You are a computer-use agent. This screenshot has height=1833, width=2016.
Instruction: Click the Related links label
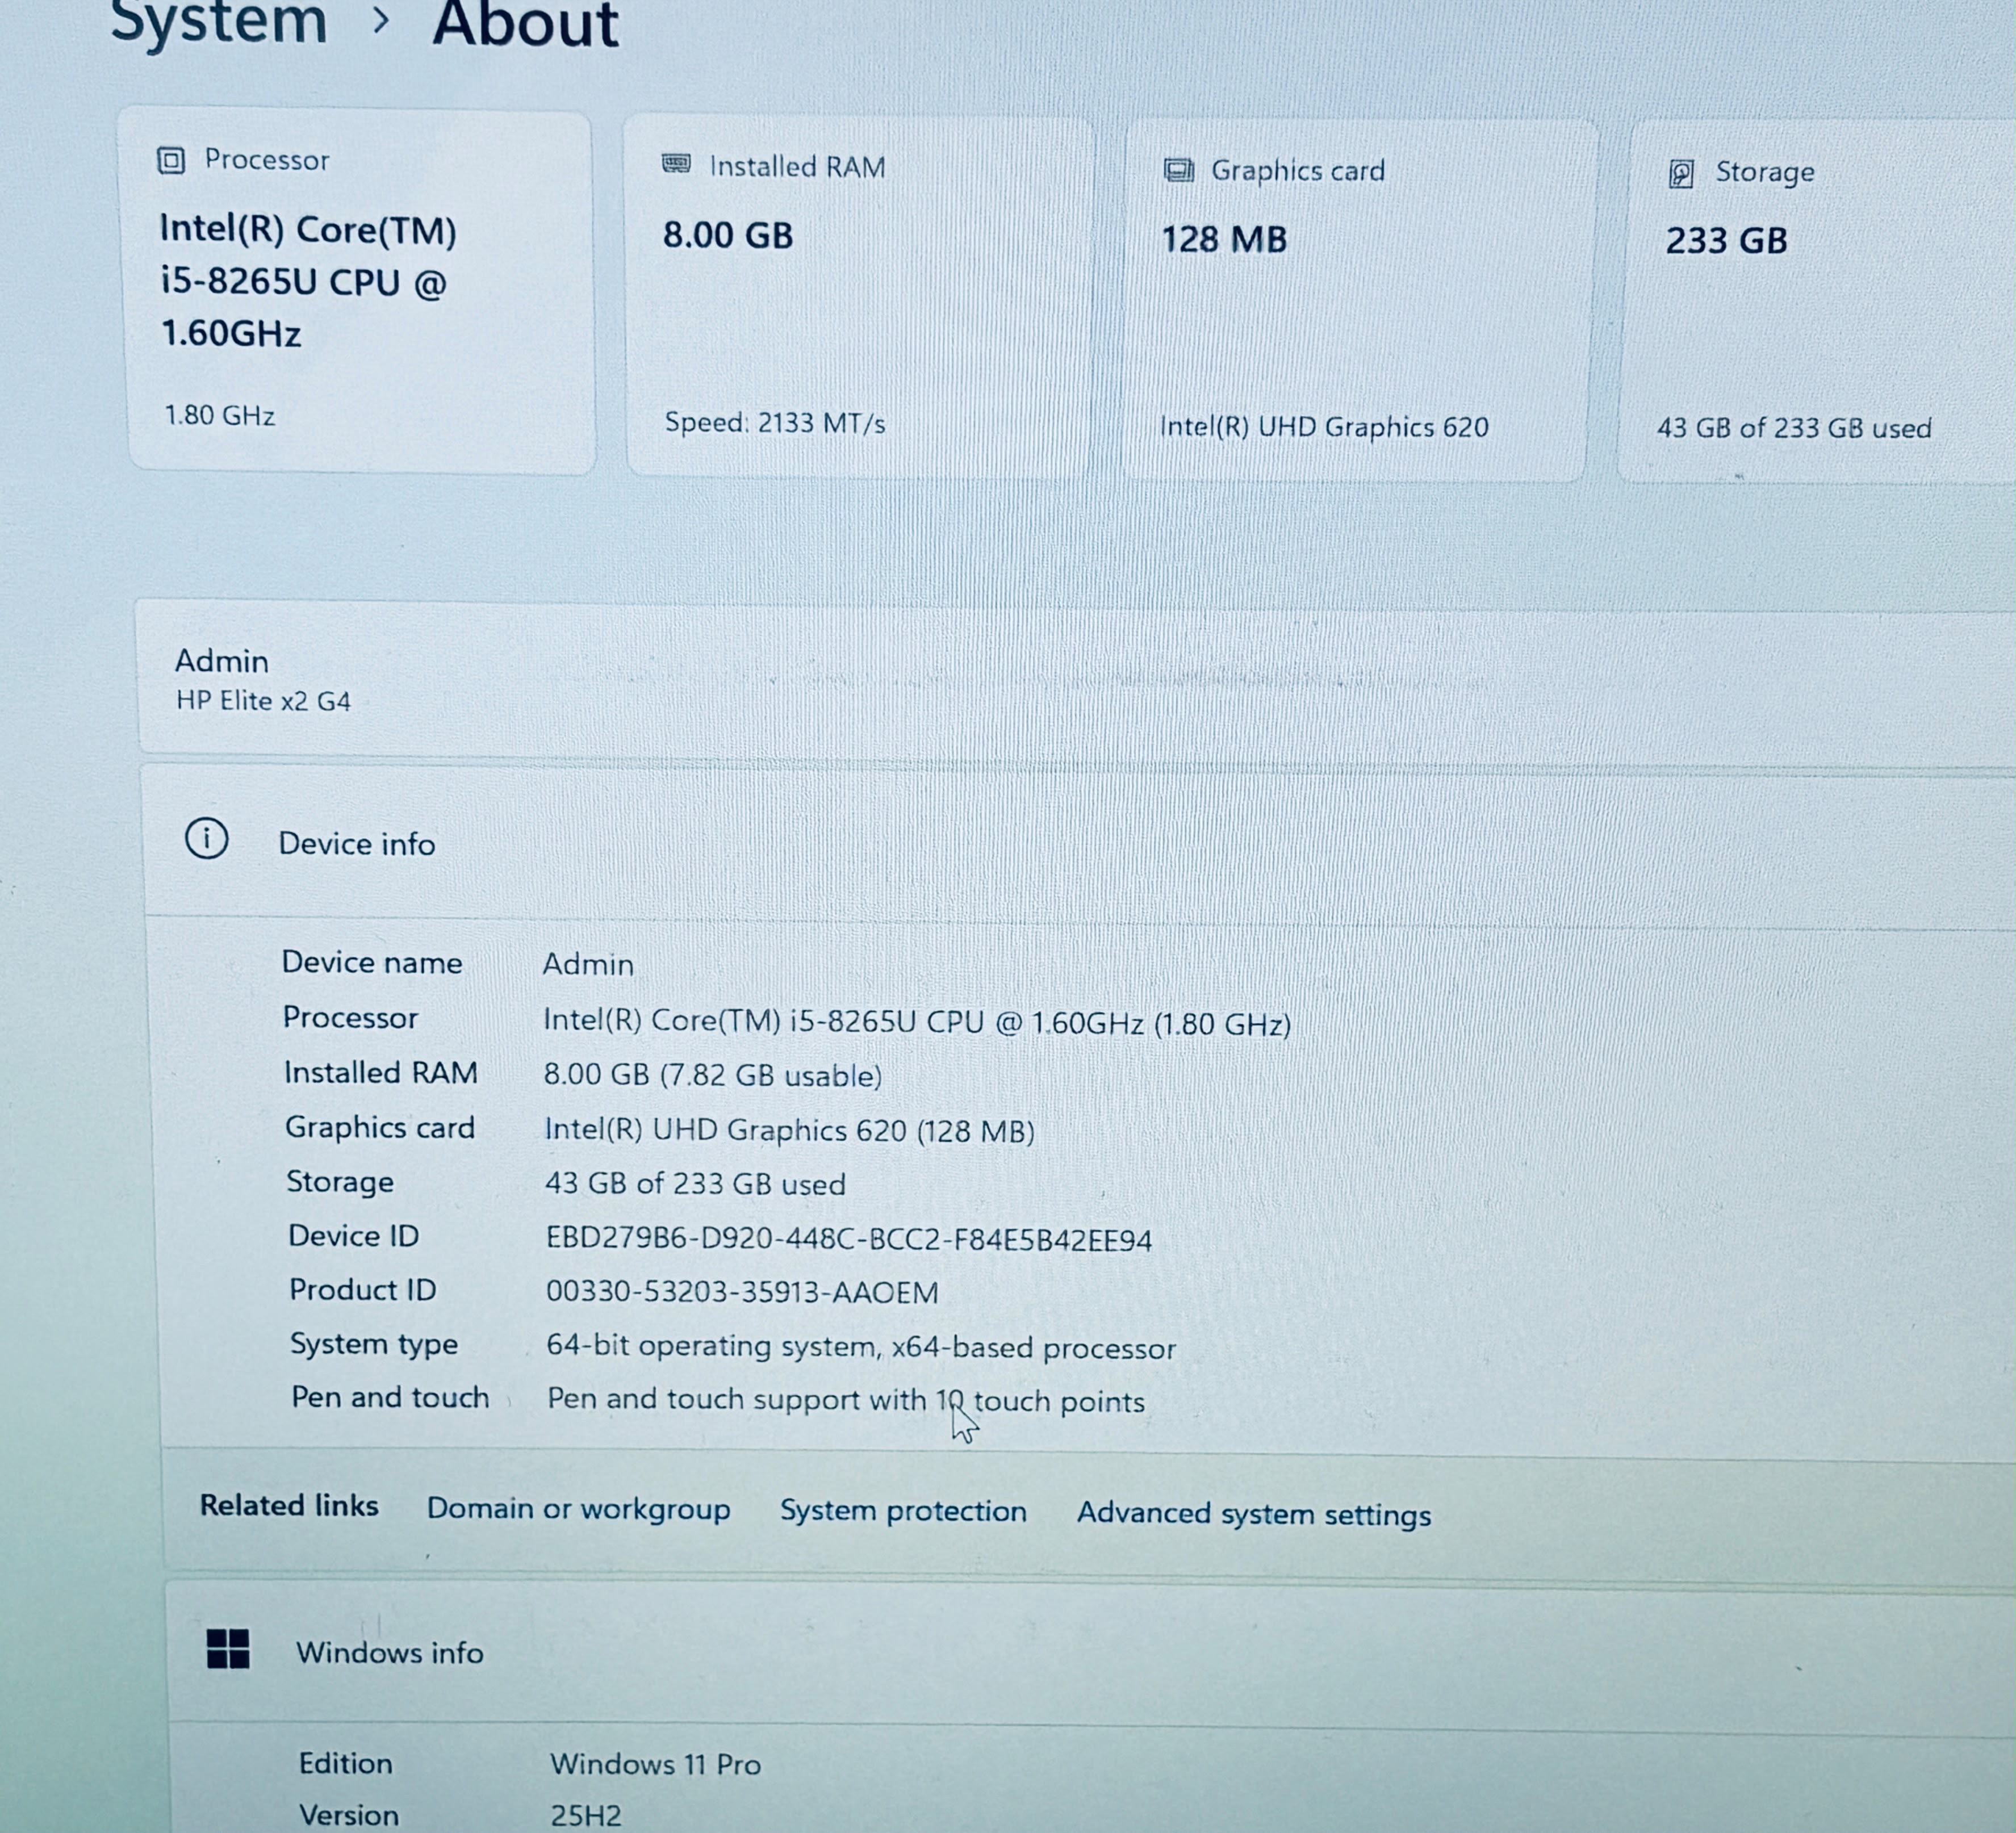click(289, 1505)
